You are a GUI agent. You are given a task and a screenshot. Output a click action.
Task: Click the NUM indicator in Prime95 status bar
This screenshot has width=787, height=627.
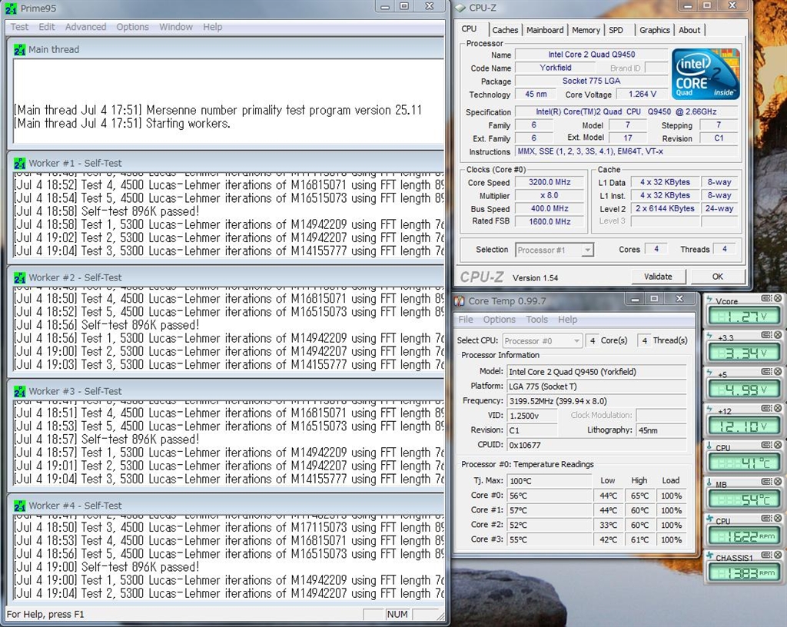tap(397, 615)
